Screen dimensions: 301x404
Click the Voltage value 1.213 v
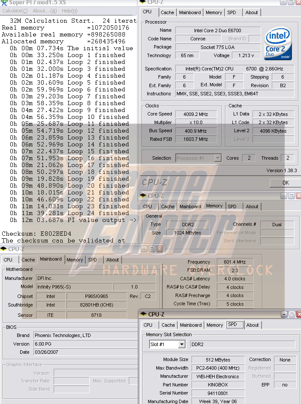pos(246,55)
